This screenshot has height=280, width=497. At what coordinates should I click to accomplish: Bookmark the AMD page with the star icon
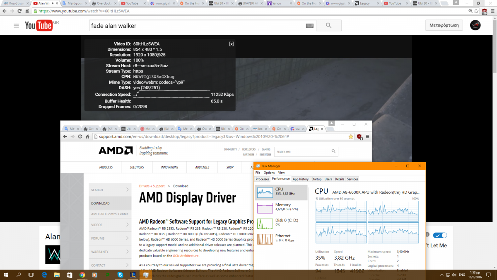351,136
